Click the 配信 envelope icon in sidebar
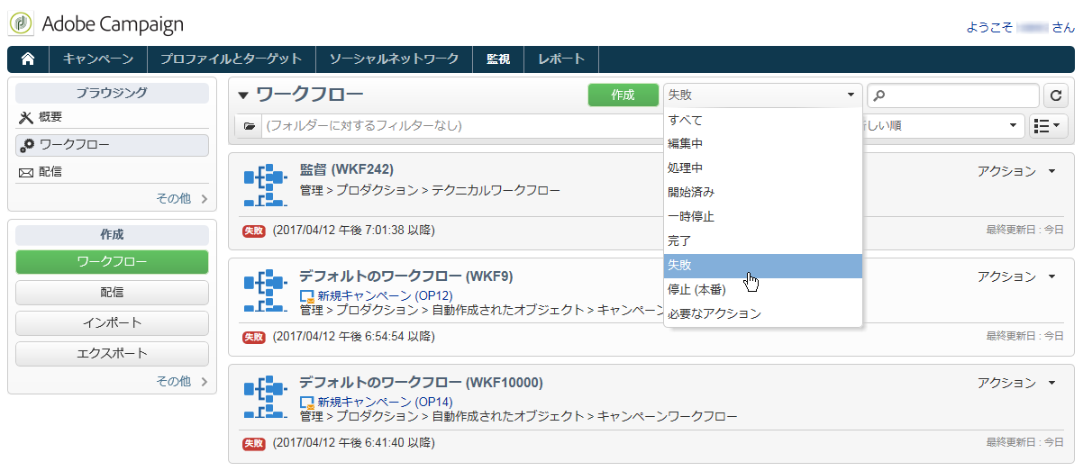 26,172
